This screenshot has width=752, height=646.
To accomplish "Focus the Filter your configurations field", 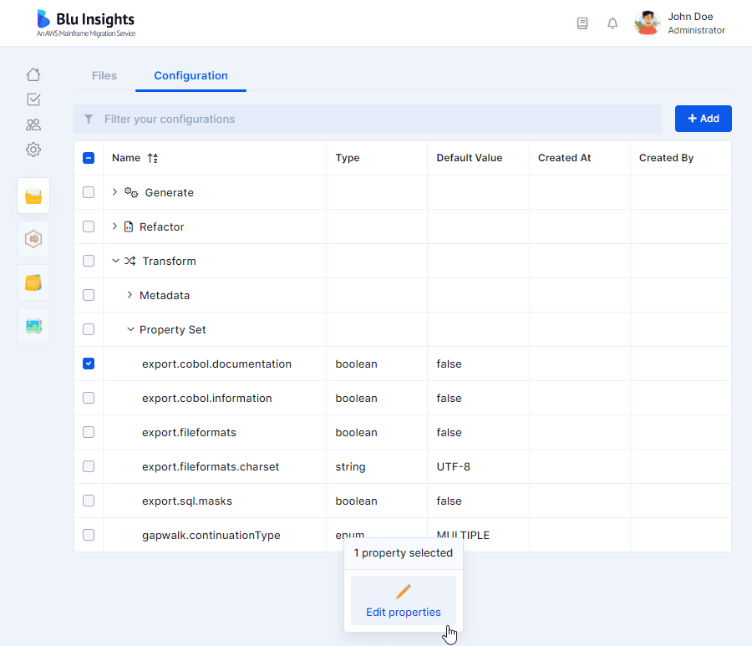I will [x=368, y=119].
